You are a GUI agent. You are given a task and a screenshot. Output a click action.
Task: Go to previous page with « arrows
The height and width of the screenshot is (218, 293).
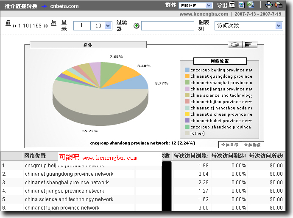(x=14, y=26)
